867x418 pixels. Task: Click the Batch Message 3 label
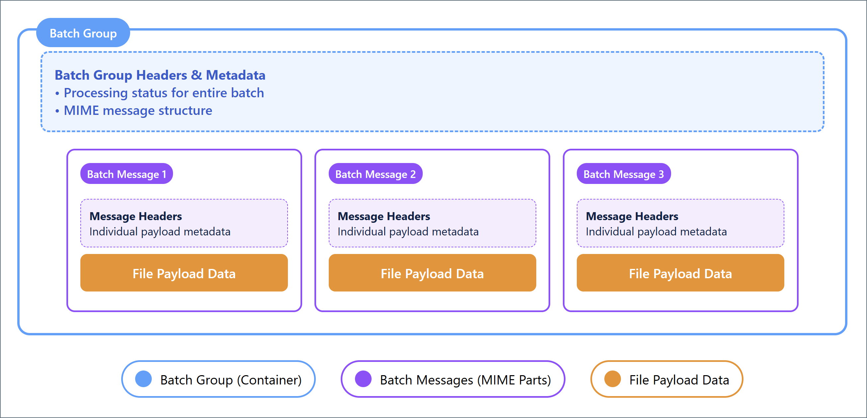623,174
